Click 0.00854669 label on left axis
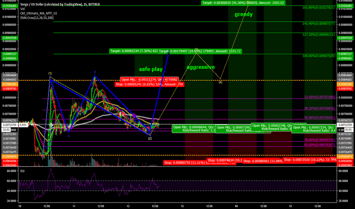 (10, 75)
